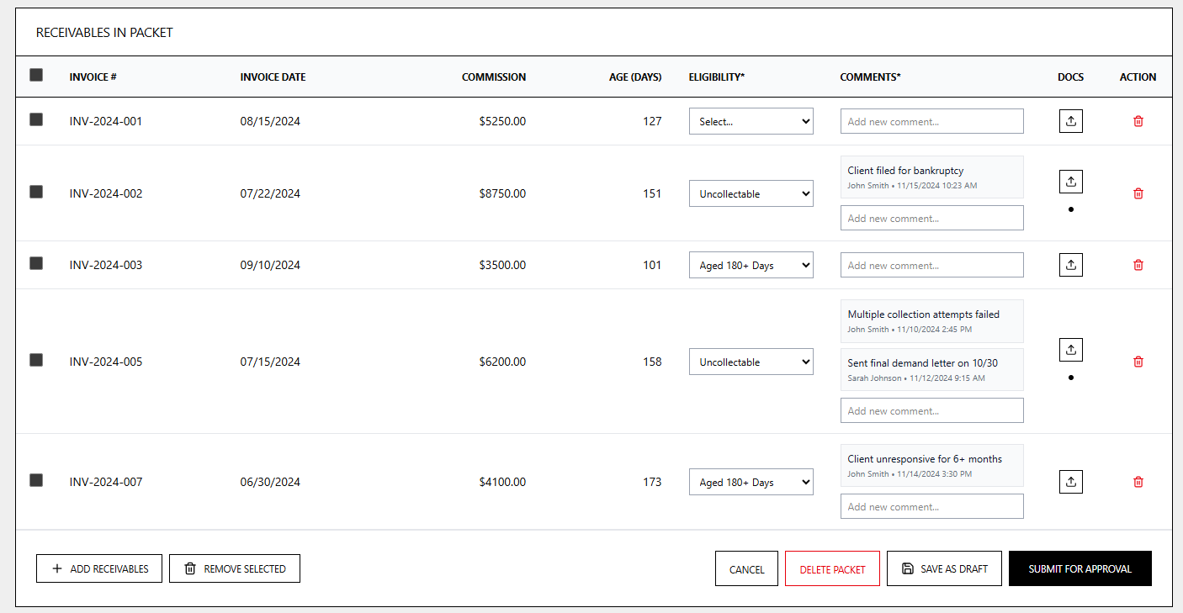Image resolution: width=1183 pixels, height=613 pixels.
Task: Open the Aged 180+ Days dropdown for INV-2024-003
Action: click(x=751, y=264)
